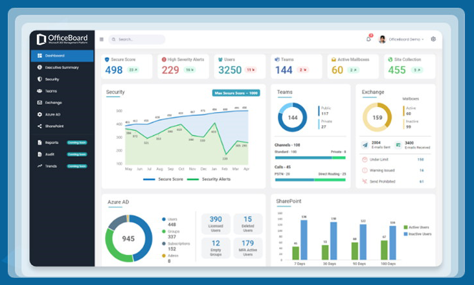Click the 15 Deleted Users tile
This screenshot has width=474, height=285.
[248, 224]
